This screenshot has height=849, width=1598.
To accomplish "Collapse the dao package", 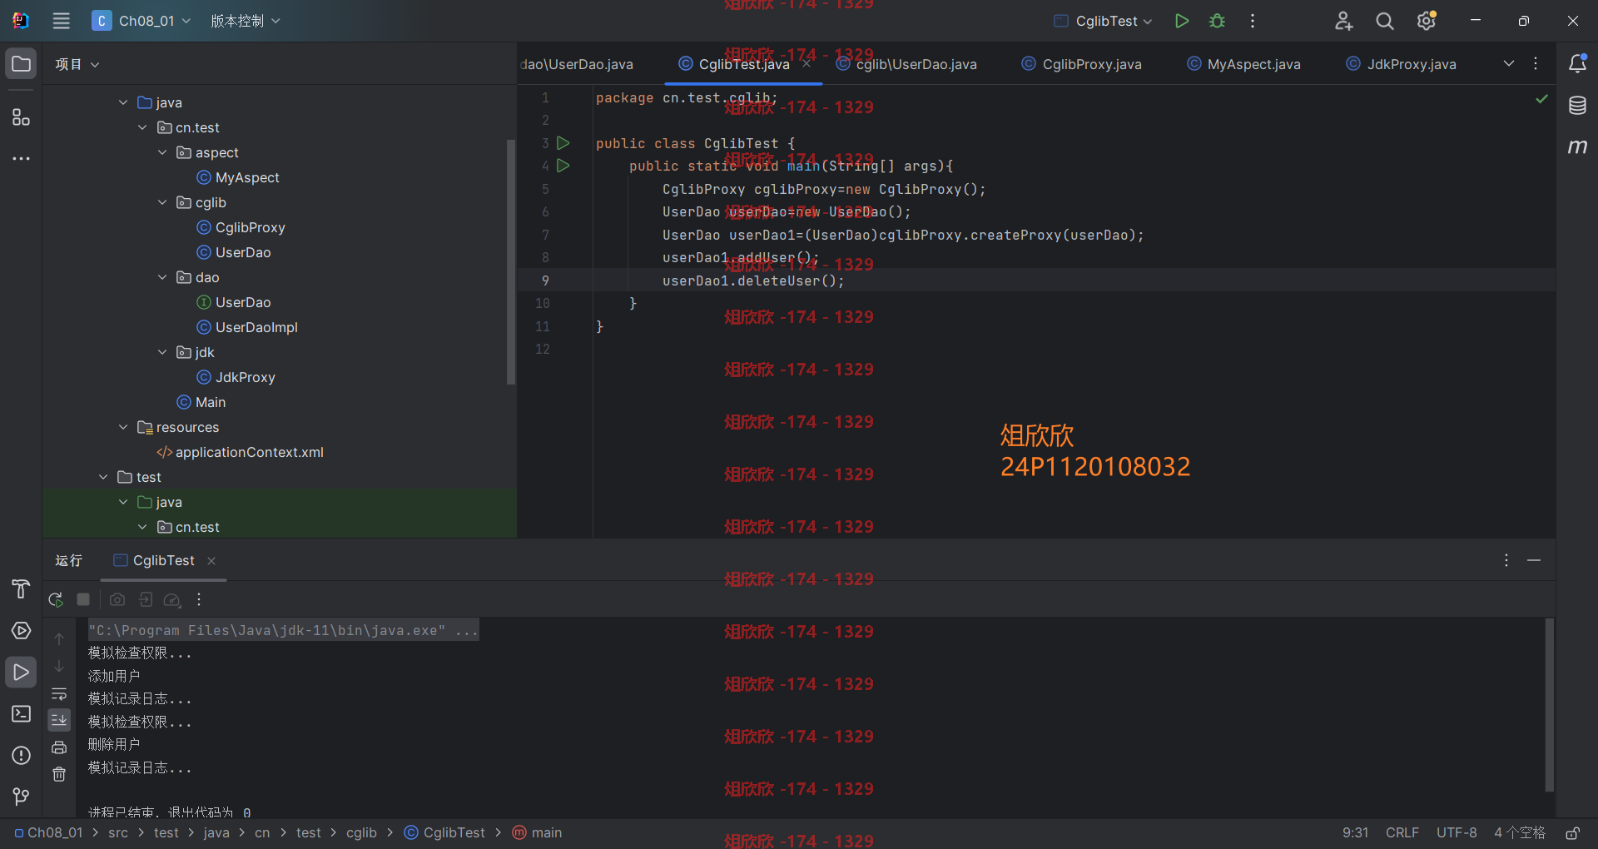I will pos(162,277).
